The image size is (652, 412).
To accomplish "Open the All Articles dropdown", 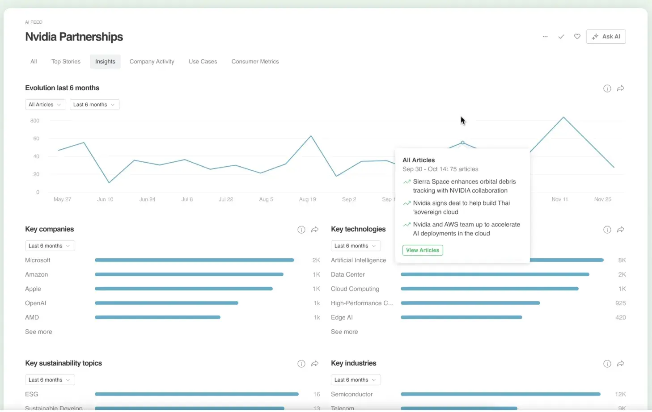I will [45, 105].
